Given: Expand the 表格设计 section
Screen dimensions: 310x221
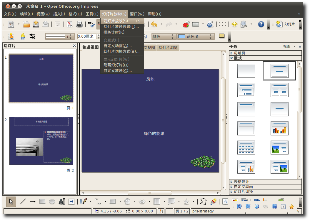Looking at the screenshot, I should point(265,182).
